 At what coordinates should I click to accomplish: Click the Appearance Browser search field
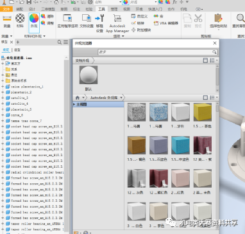(158, 52)
